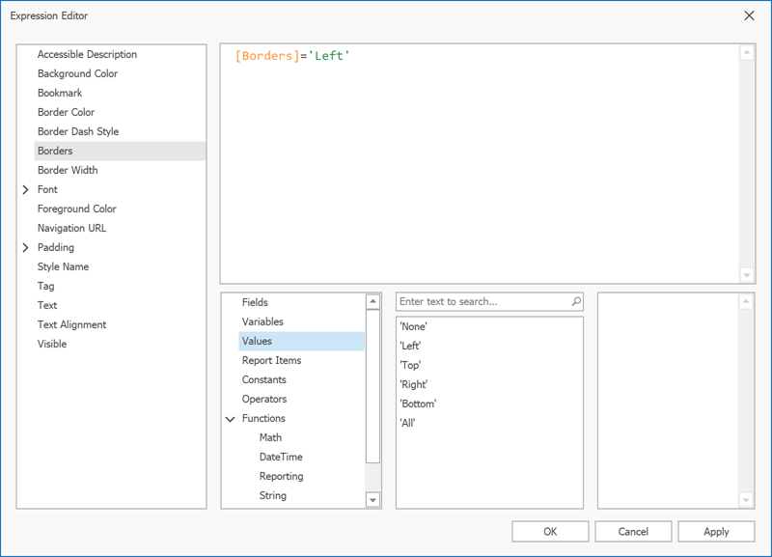Open the Fields category
The height and width of the screenshot is (557, 772).
[255, 302]
